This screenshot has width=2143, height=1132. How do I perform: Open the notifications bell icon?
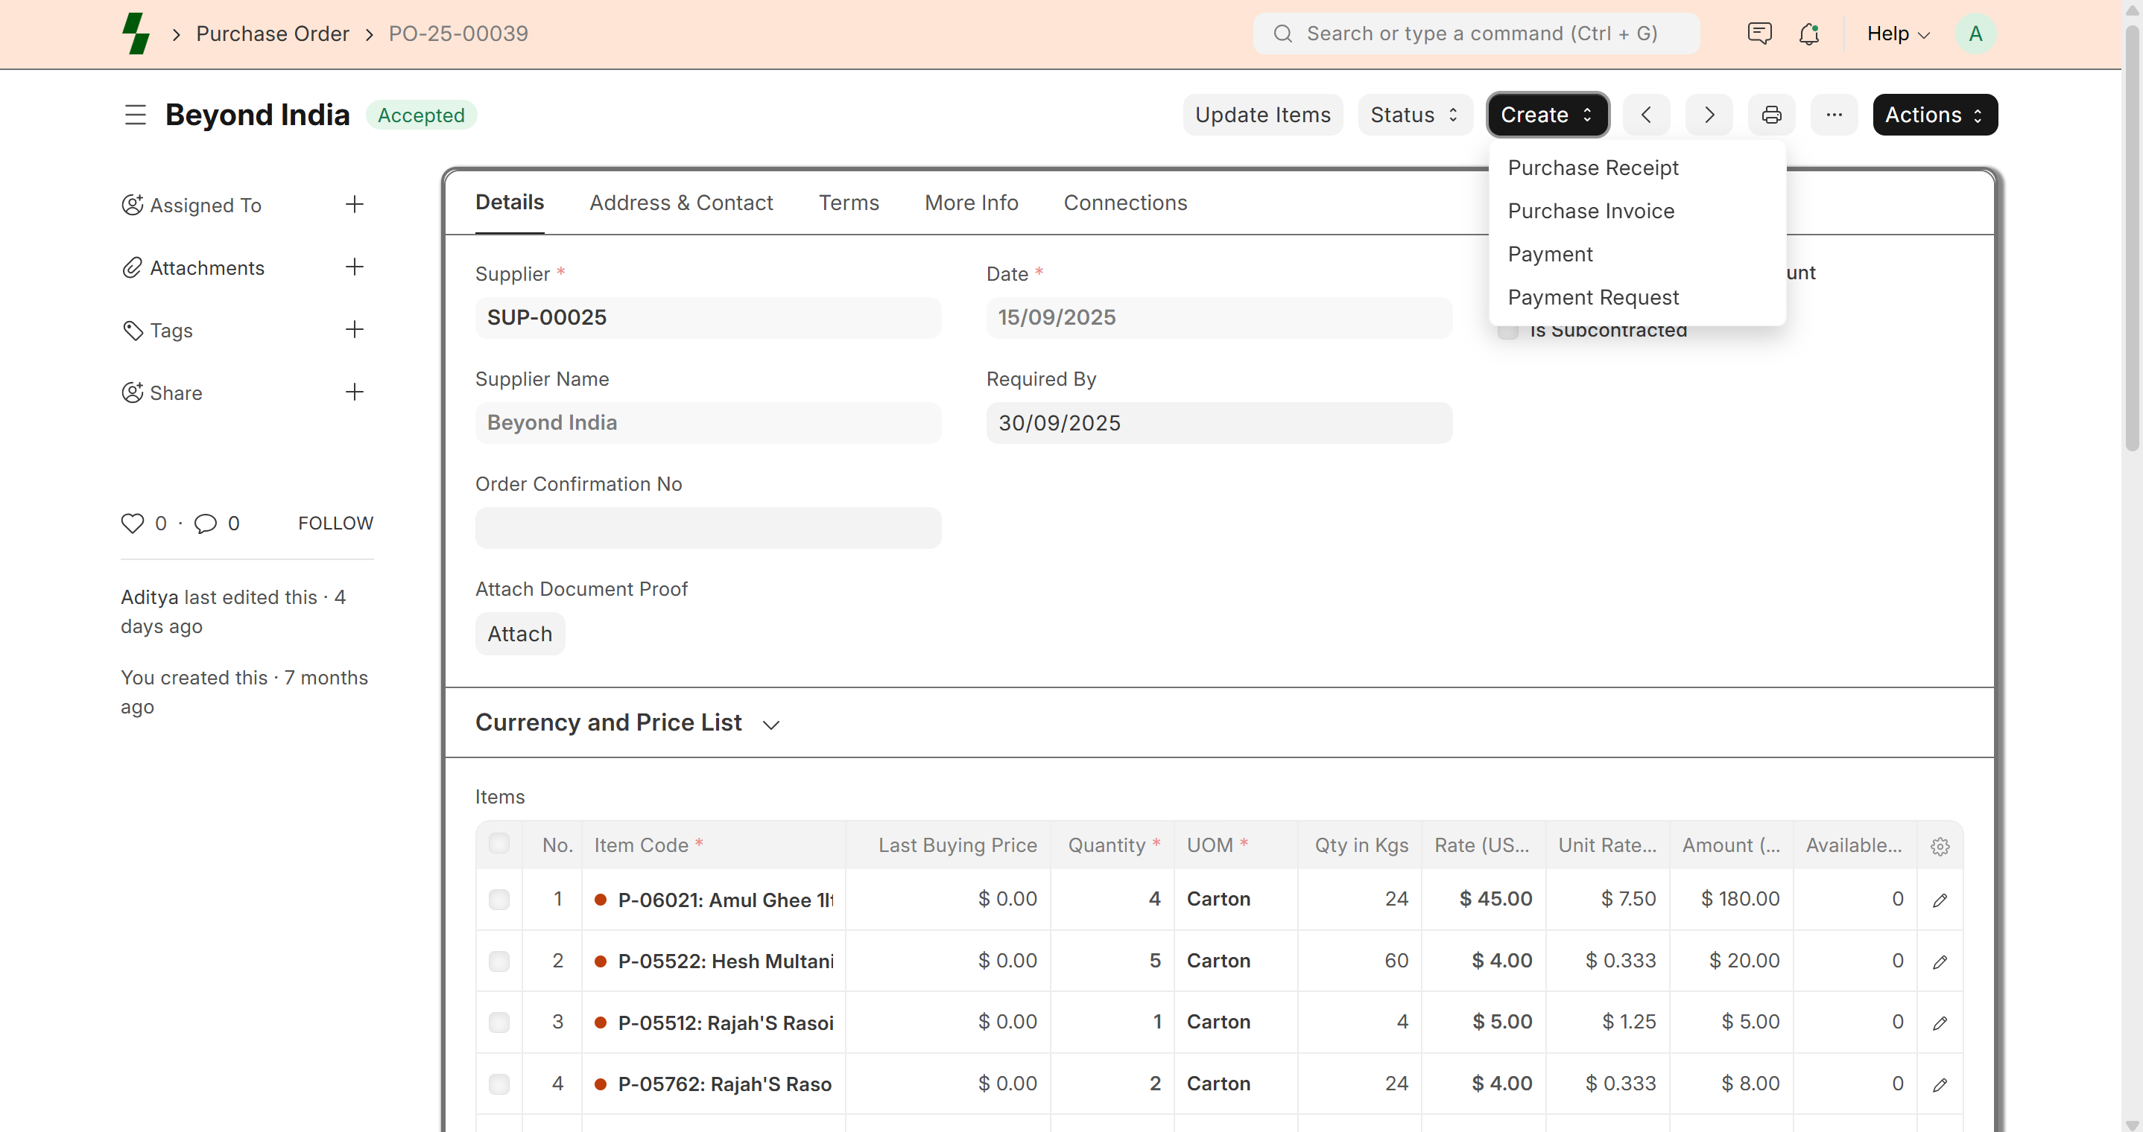tap(1808, 34)
